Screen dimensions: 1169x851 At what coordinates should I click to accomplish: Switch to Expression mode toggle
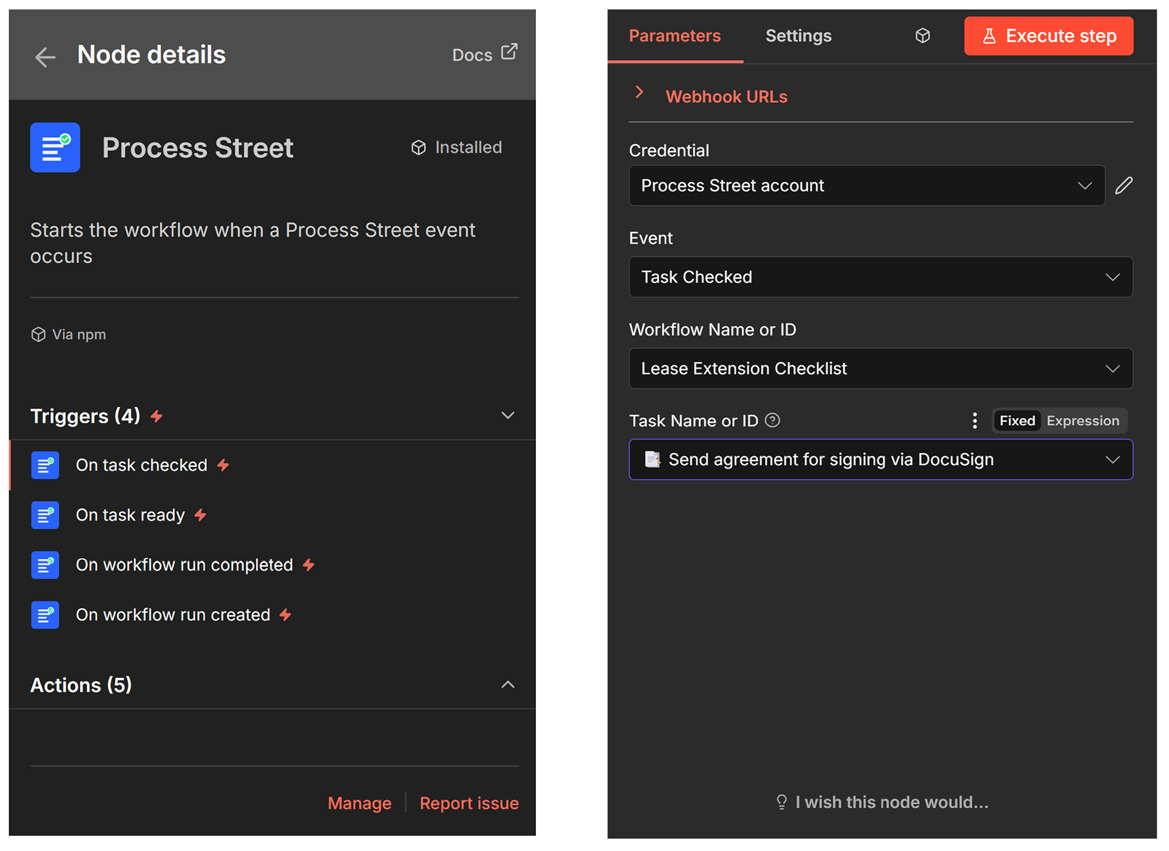(1082, 421)
